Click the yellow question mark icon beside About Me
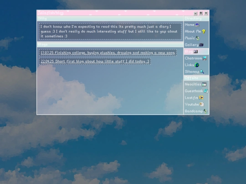The height and width of the screenshot is (184, 246). 204,31
